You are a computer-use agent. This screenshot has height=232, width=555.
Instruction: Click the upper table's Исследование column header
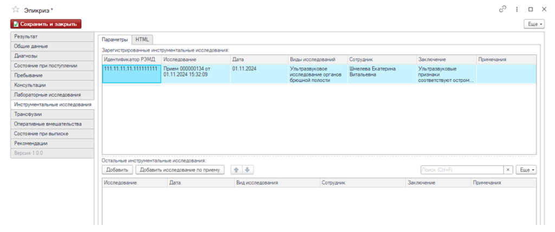pos(196,59)
